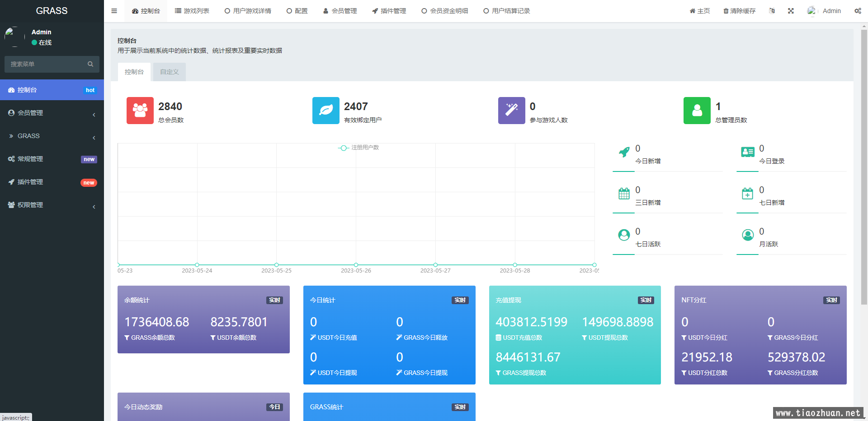
Task: Click the user circle icon for 七日活跃
Action: coord(624,235)
